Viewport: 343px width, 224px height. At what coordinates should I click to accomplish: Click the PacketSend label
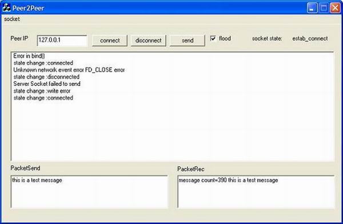[x=25, y=168]
